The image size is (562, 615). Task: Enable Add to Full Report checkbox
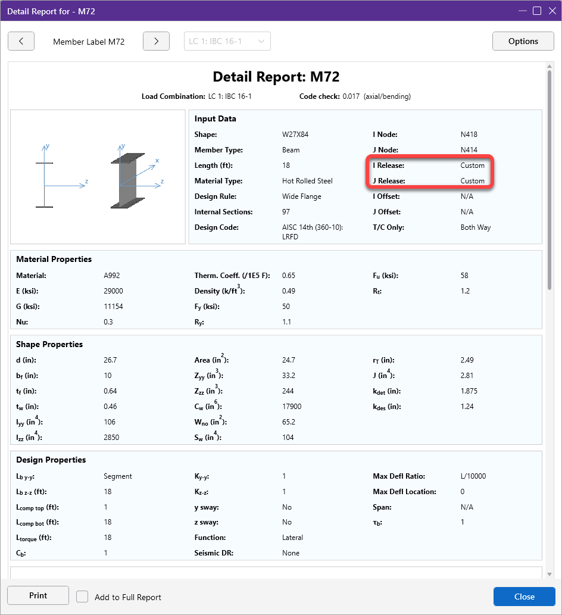tap(82, 597)
